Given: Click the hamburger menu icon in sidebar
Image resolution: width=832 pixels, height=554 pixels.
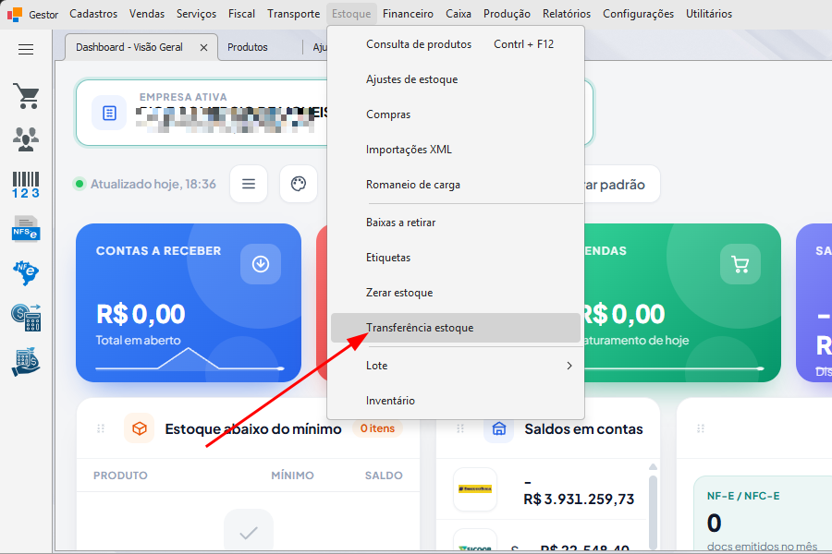Looking at the screenshot, I should [26, 49].
